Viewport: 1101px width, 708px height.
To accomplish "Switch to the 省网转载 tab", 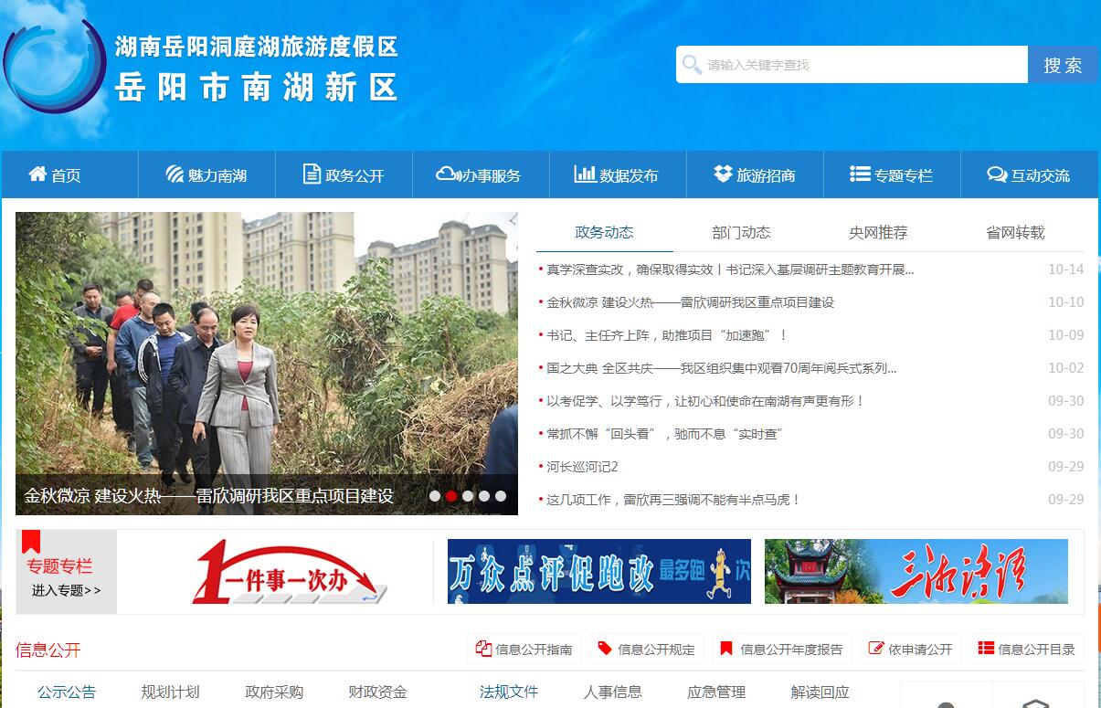I will click(x=1015, y=232).
